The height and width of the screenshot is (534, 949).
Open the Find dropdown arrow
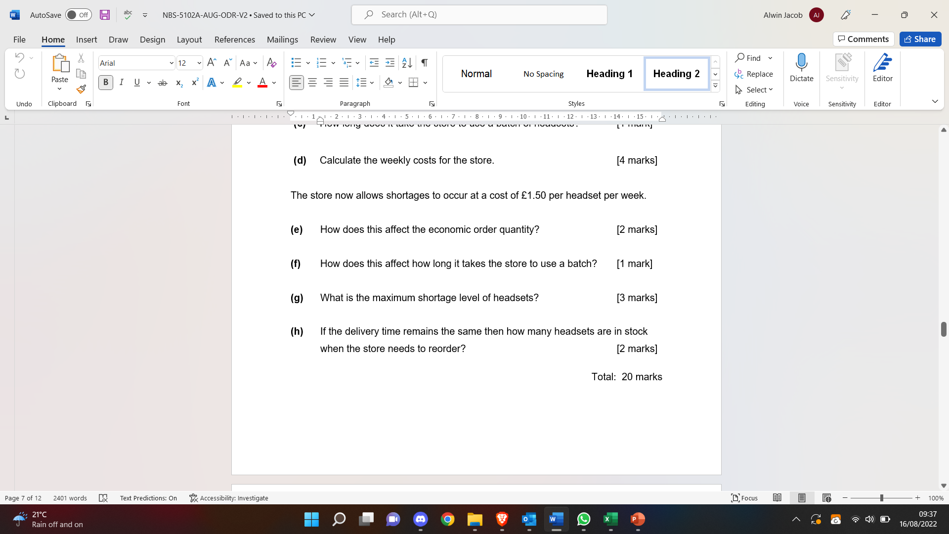point(770,58)
